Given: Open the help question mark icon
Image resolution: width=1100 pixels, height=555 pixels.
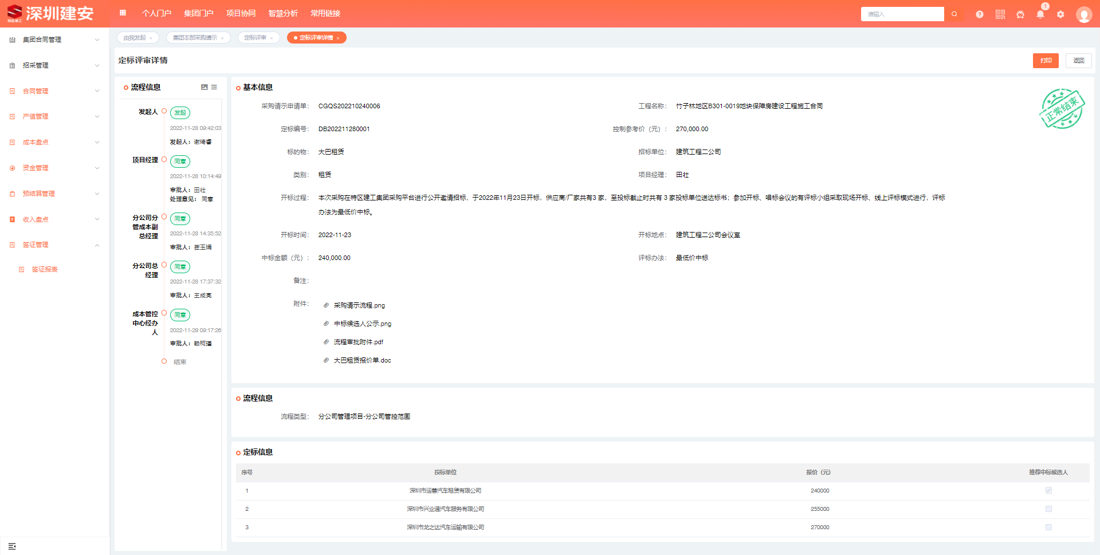Looking at the screenshot, I should click(x=980, y=14).
